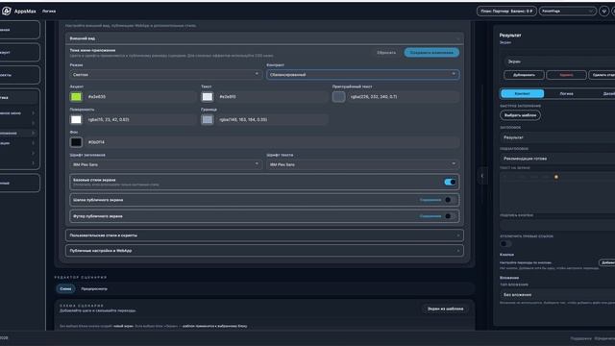
Task: Open Содержимое link for Футер публичного экрана
Action: point(430,216)
